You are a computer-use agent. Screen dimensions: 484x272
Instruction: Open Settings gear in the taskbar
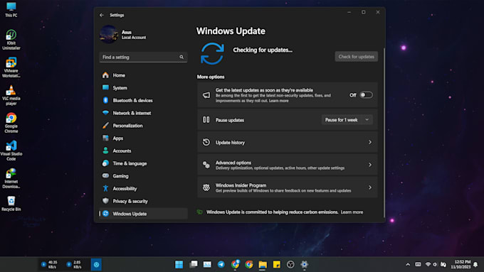(305, 264)
